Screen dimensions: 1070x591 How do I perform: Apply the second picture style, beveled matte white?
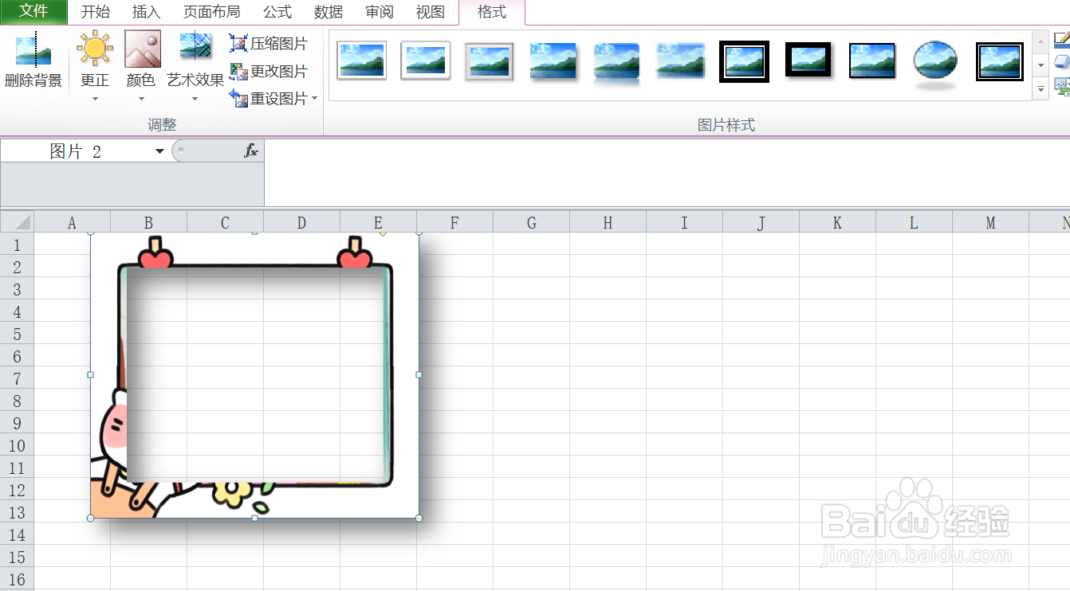(x=425, y=61)
